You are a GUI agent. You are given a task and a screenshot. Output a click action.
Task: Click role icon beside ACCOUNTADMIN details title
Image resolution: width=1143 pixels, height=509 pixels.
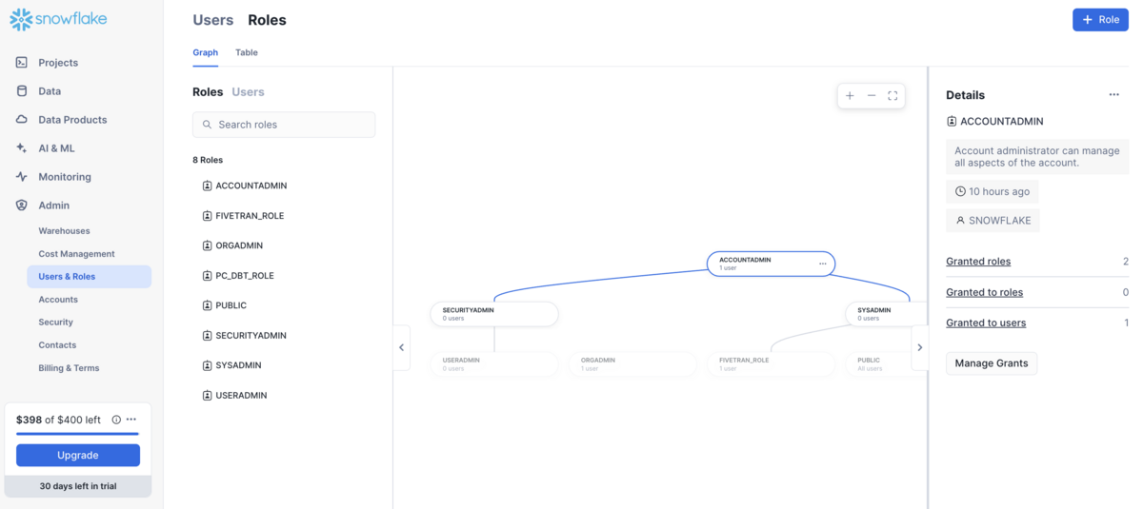pos(952,122)
